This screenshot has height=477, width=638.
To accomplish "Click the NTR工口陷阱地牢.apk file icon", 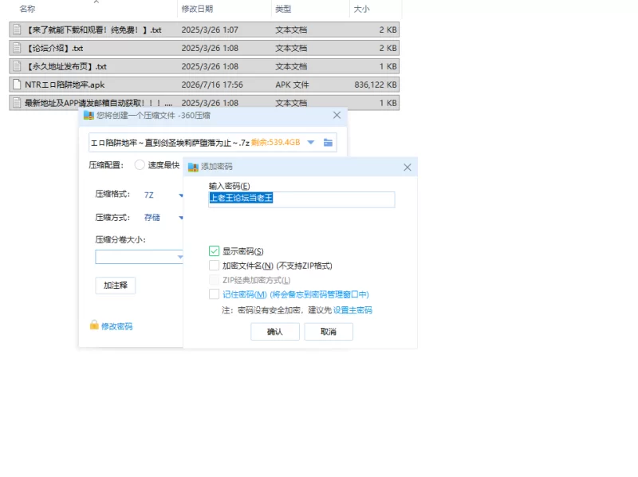I will coord(17,85).
